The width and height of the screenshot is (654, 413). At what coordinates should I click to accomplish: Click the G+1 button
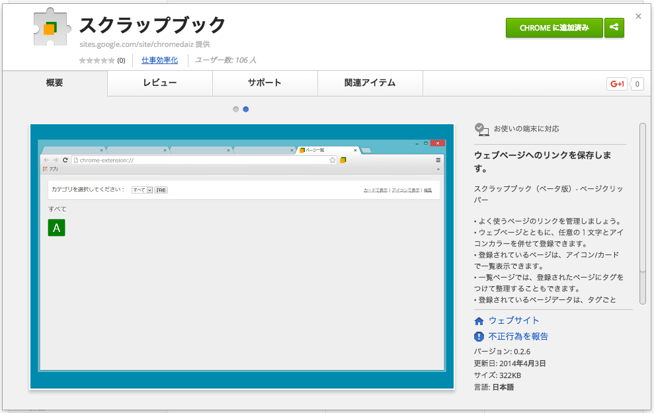point(616,84)
